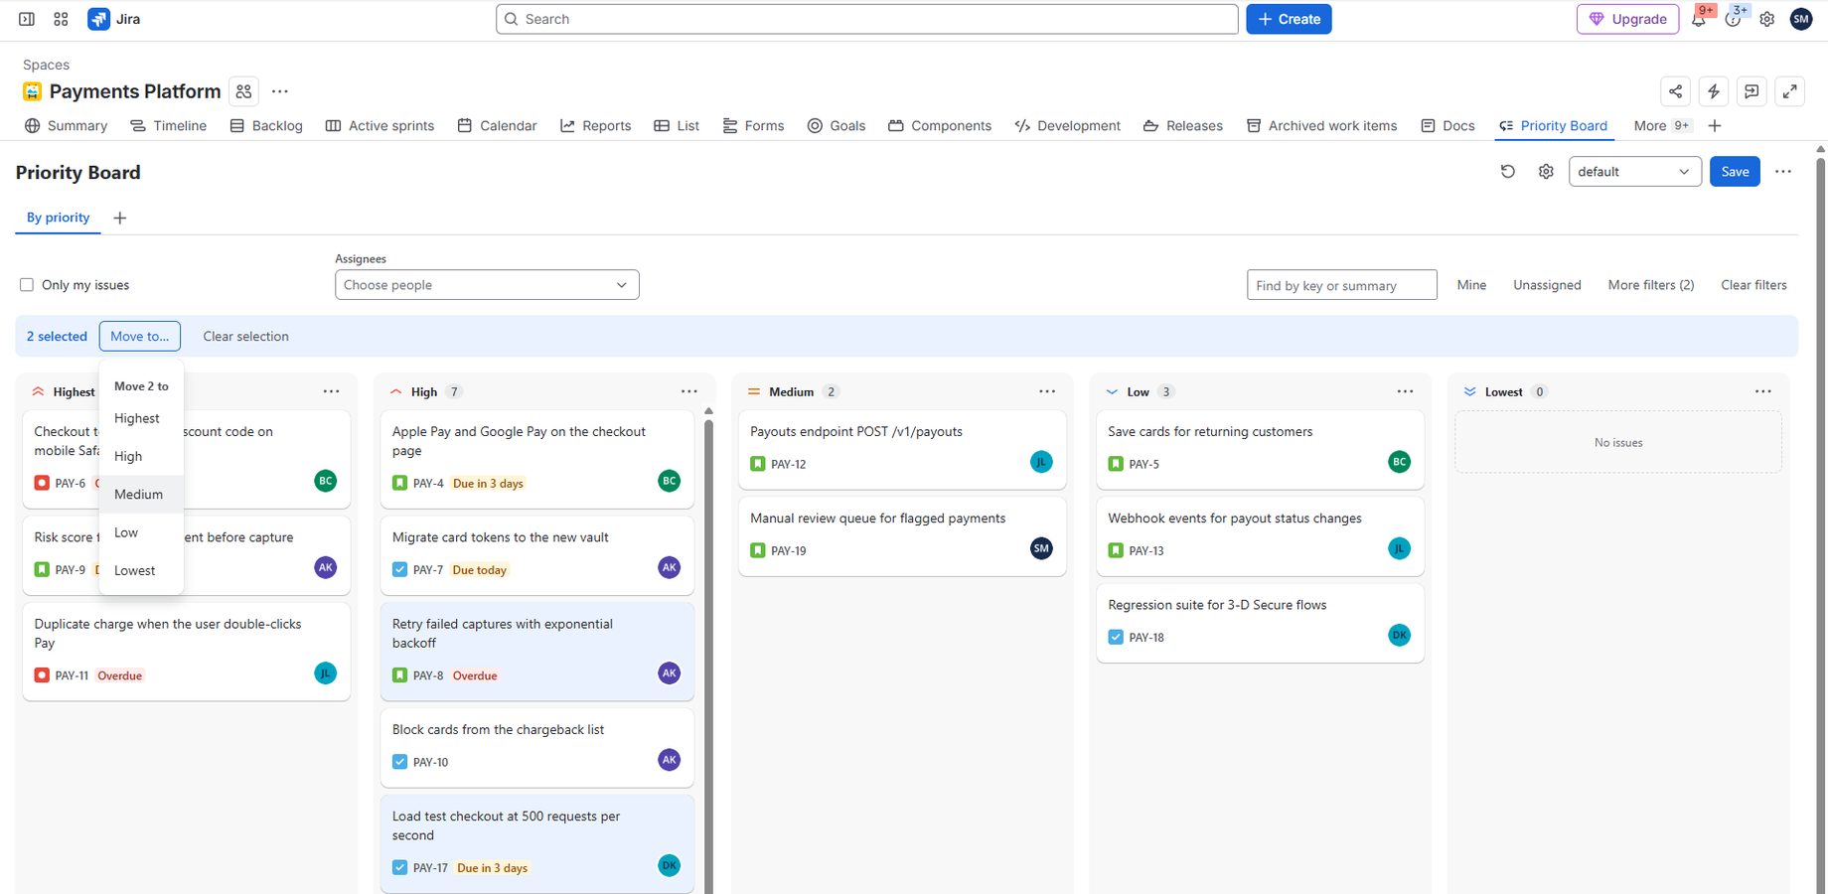Add a new view with the plus icon beside By priority
The width and height of the screenshot is (1828, 894).
coord(119,218)
